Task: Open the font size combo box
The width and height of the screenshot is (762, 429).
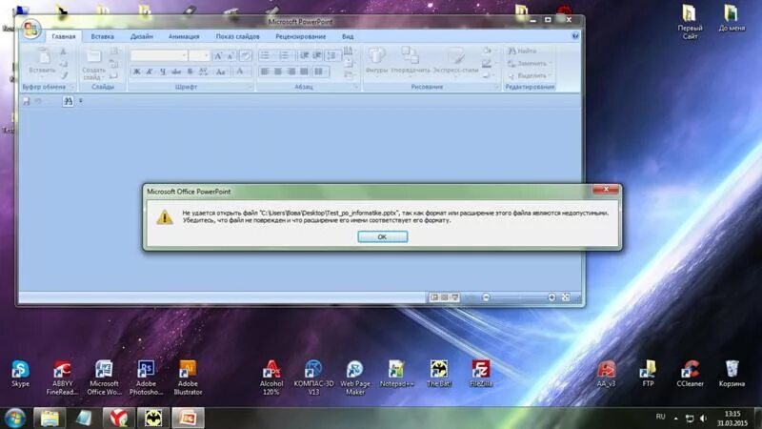Action: point(199,55)
